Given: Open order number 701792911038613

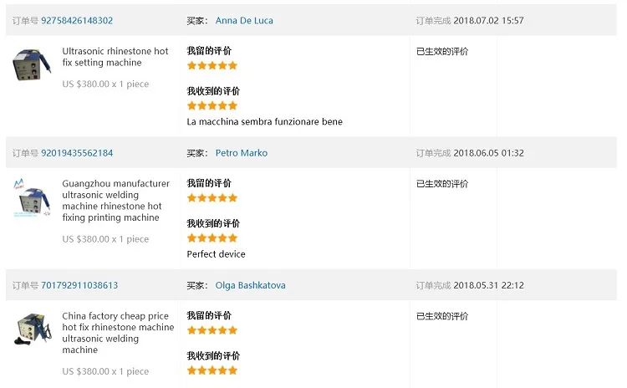Looking at the screenshot, I should [x=79, y=285].
